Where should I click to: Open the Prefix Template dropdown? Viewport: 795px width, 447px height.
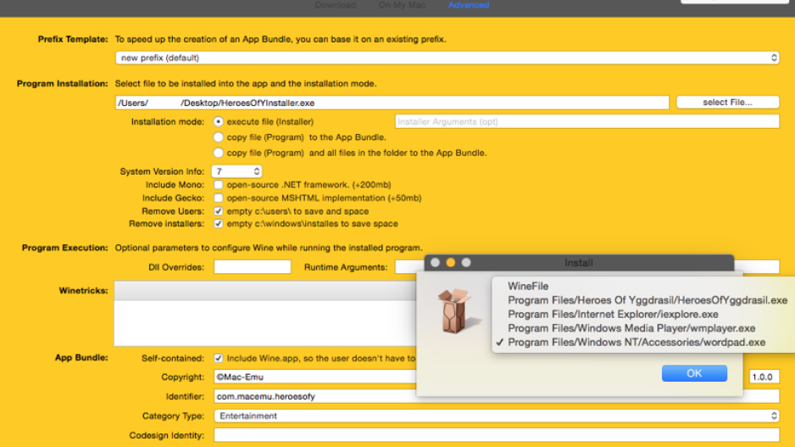[447, 58]
